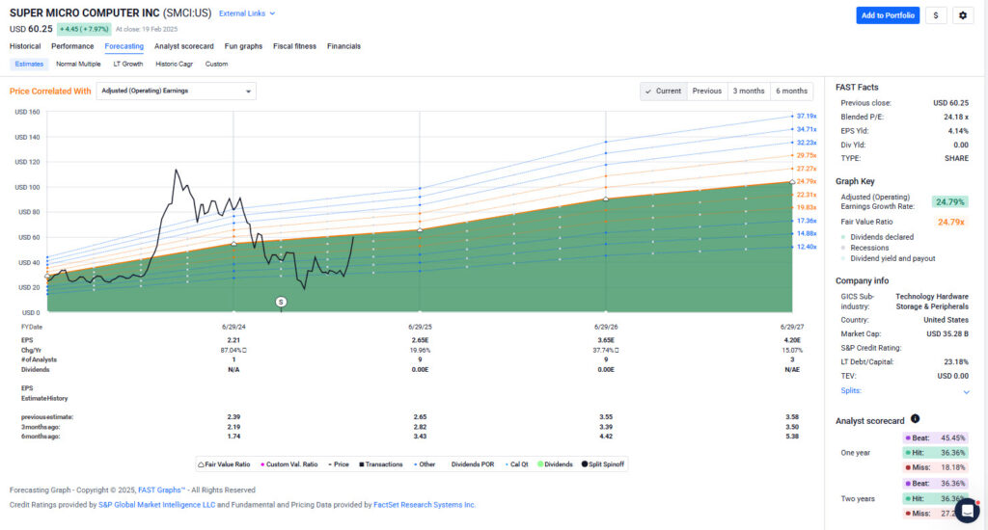Viewport: 988px width, 530px height.
Task: Open FactSet Research Systems Inc. link
Action: pos(425,505)
